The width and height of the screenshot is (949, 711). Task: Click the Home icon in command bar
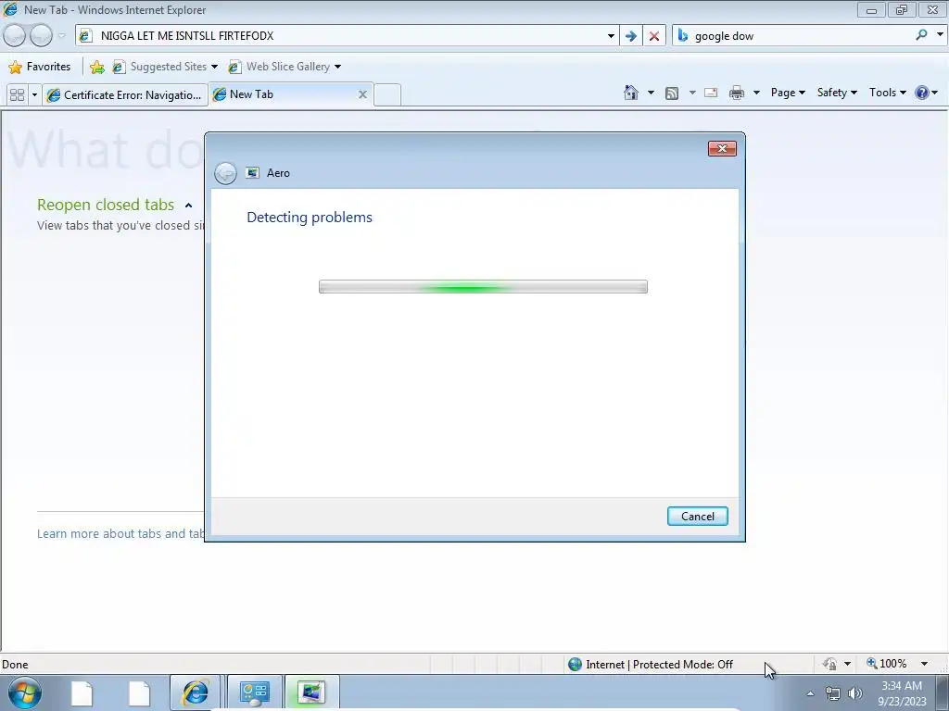tap(631, 93)
